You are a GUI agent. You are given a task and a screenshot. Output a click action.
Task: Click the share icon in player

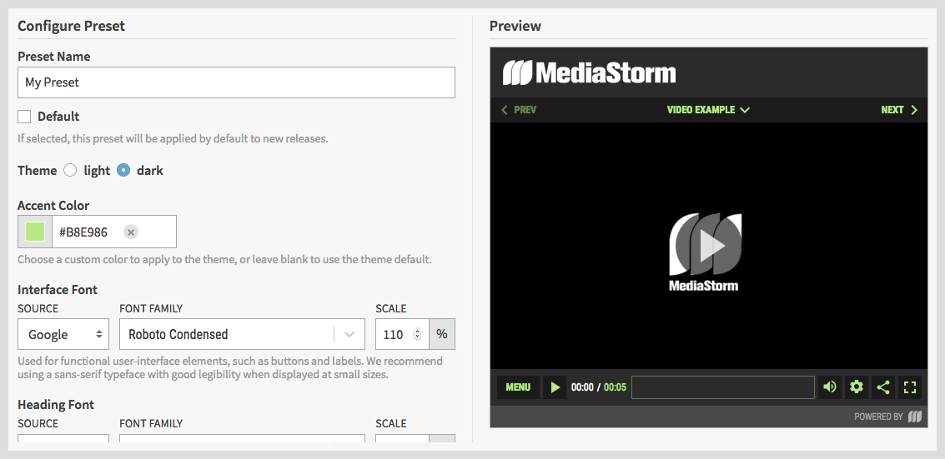coord(883,387)
